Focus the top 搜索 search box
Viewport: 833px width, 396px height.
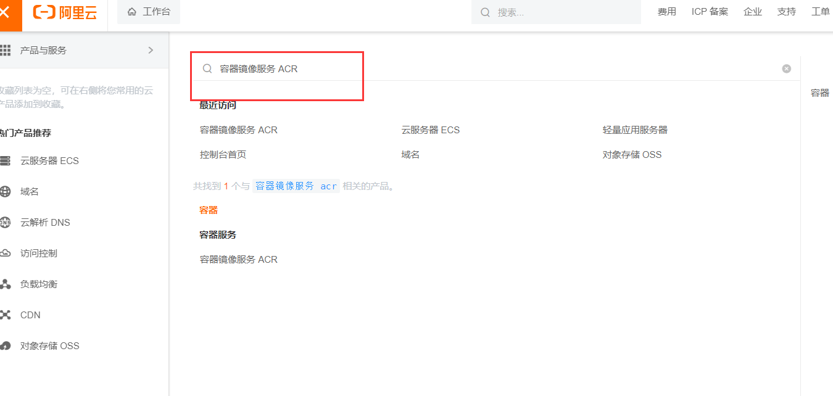click(x=556, y=12)
